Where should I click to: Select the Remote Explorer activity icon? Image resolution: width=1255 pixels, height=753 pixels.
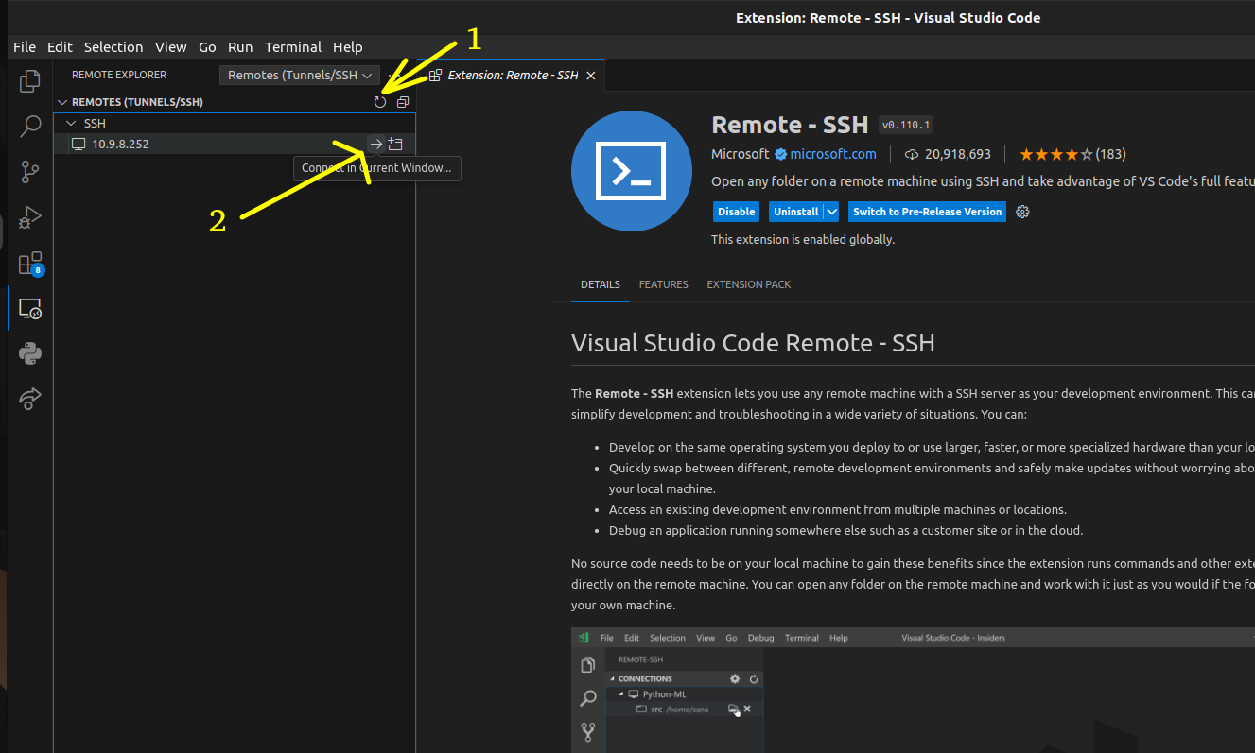coord(30,308)
